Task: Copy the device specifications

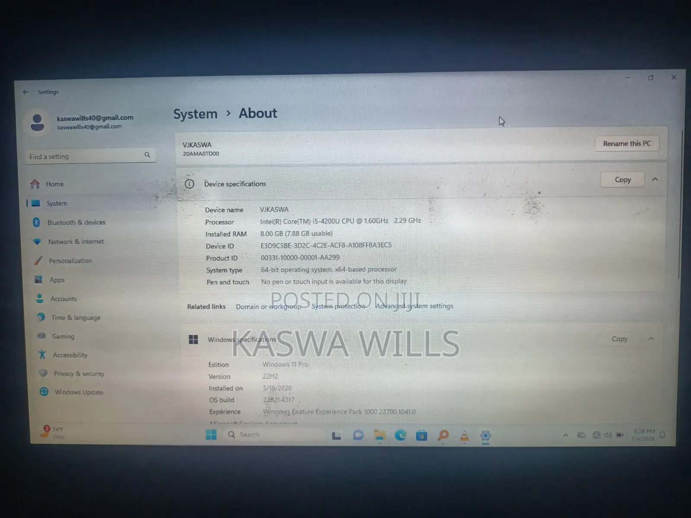Action: tap(622, 180)
